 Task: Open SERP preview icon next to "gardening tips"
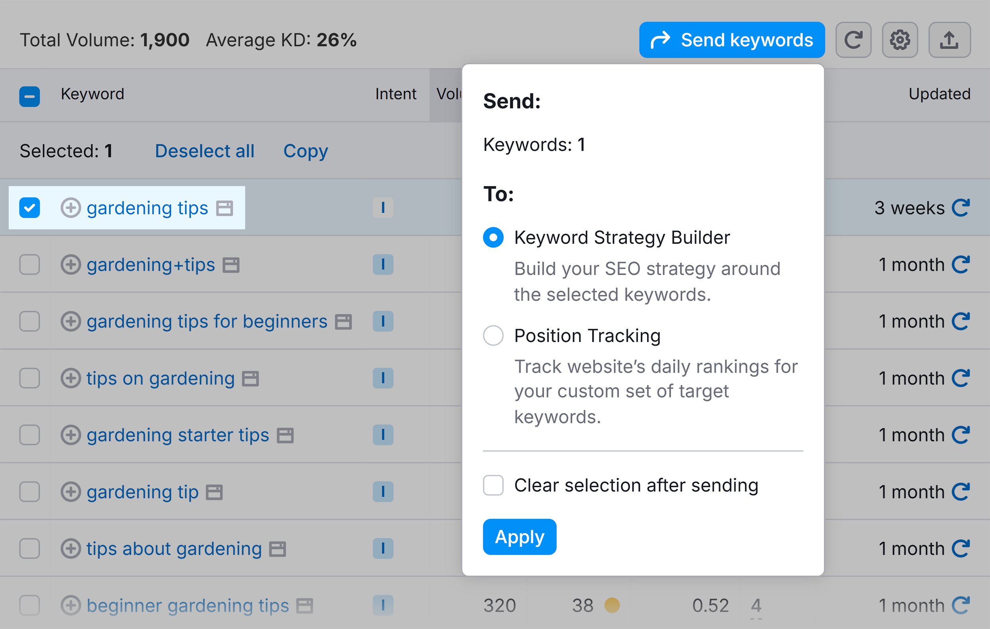(225, 208)
